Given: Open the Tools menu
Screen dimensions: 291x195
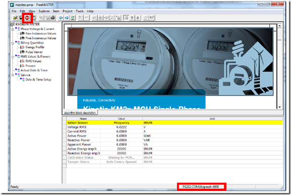Looking at the screenshot, I should (x=80, y=11).
